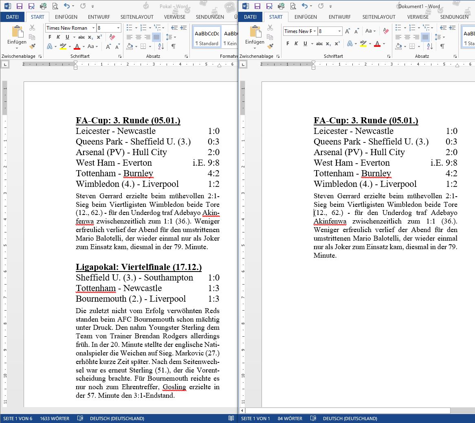
Task: Shrink font size in Dokument1 window
Action: click(356, 31)
